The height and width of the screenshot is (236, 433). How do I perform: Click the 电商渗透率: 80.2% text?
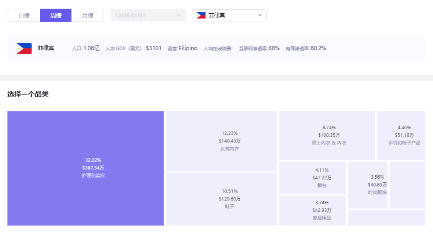[305, 49]
